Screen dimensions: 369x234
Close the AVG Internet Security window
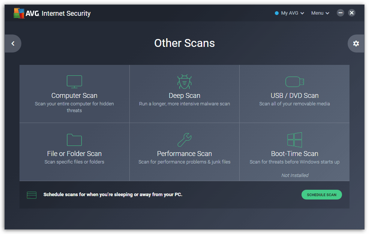click(352, 13)
